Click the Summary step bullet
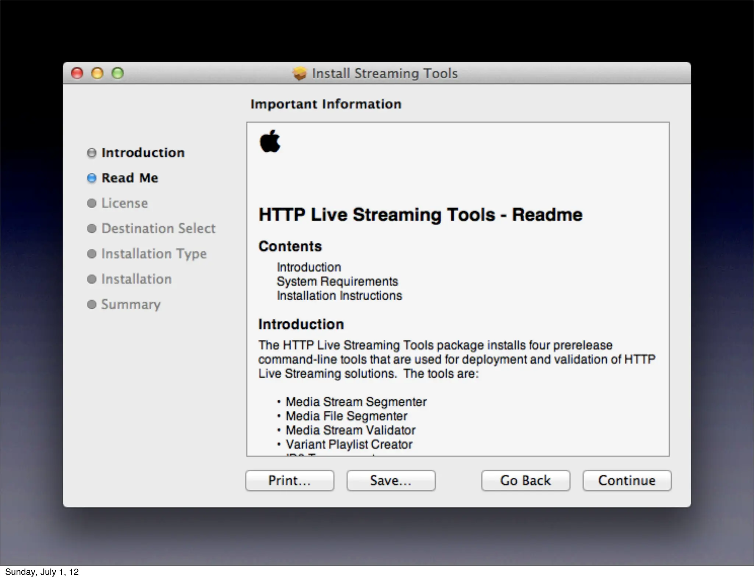The height and width of the screenshot is (580, 754). (x=92, y=304)
